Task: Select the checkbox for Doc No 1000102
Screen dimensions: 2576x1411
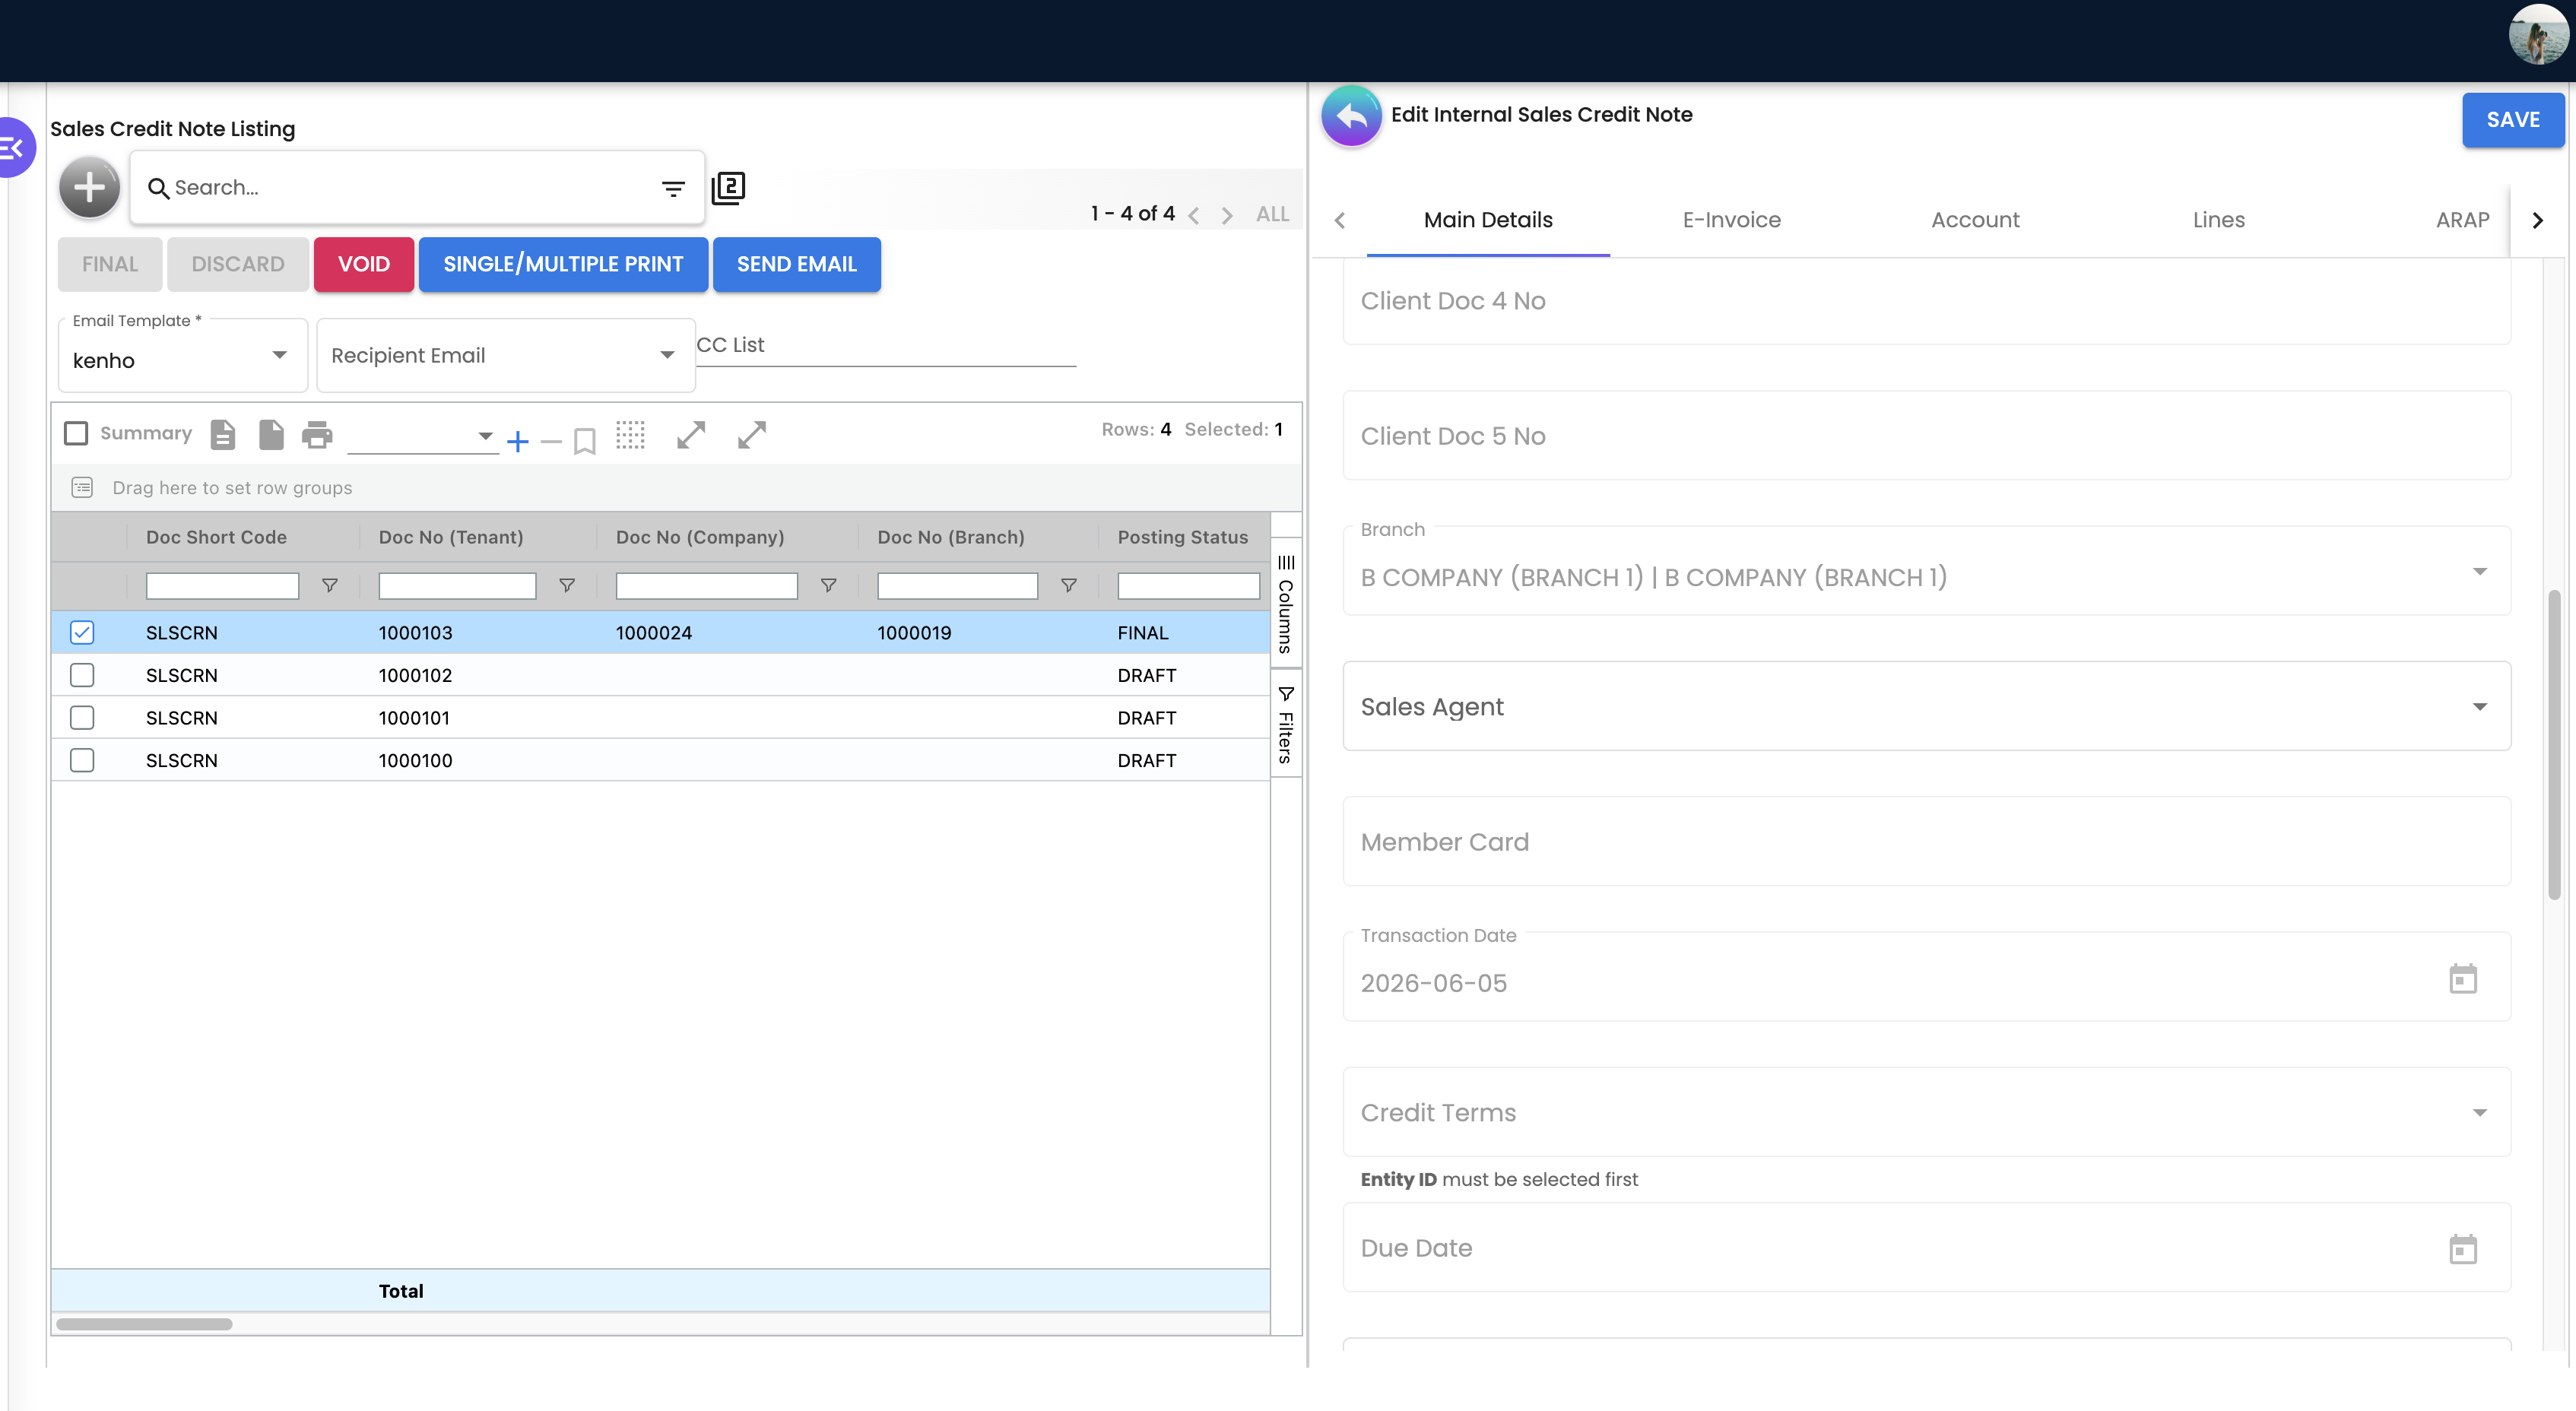Action: (82, 675)
